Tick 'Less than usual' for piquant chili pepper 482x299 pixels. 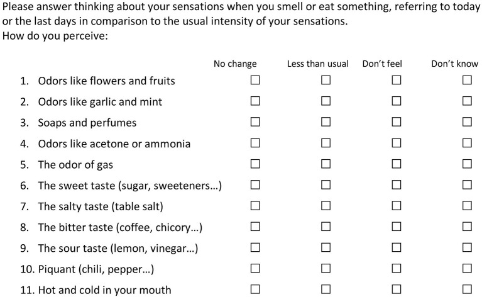click(x=326, y=269)
